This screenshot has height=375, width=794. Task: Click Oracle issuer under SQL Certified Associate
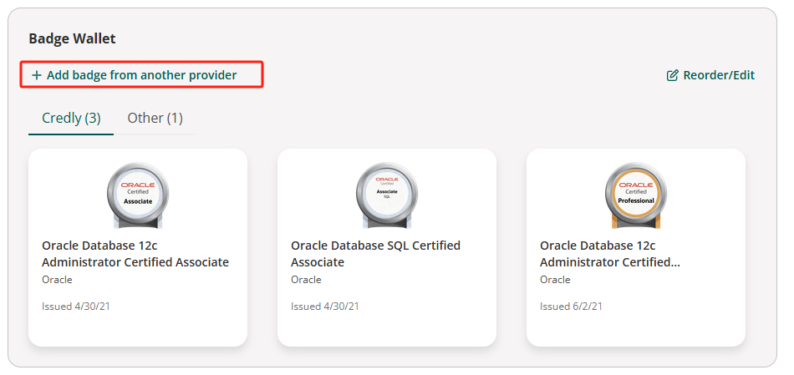click(306, 279)
